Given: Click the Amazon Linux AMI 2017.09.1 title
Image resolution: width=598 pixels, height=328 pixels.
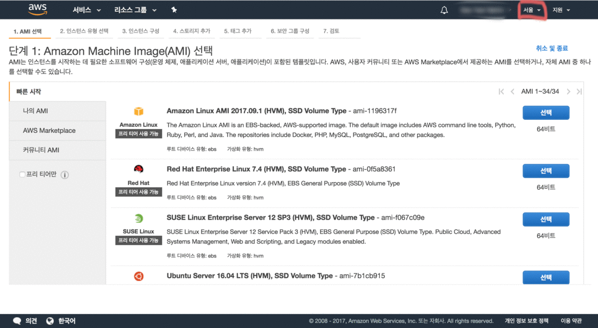Looking at the screenshot, I should (x=256, y=111).
